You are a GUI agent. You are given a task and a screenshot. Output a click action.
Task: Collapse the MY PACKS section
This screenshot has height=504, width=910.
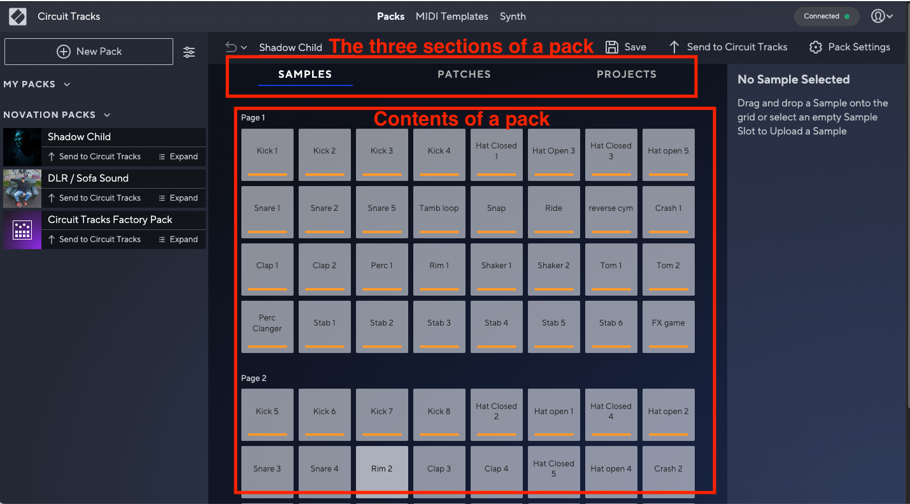coord(68,83)
